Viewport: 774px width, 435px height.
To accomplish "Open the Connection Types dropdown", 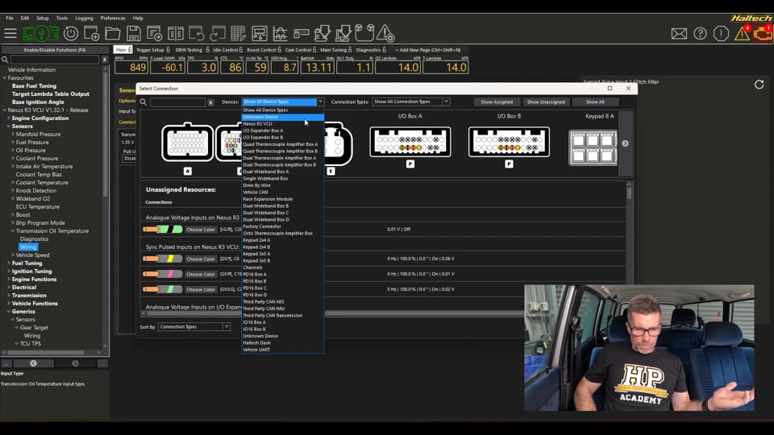I will point(410,101).
